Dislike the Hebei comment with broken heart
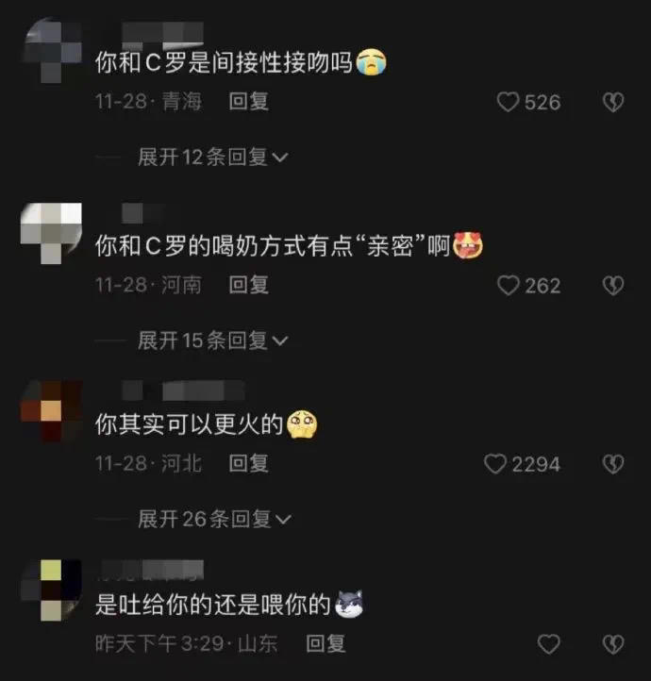Viewport: 651px width, 681px height. [613, 464]
